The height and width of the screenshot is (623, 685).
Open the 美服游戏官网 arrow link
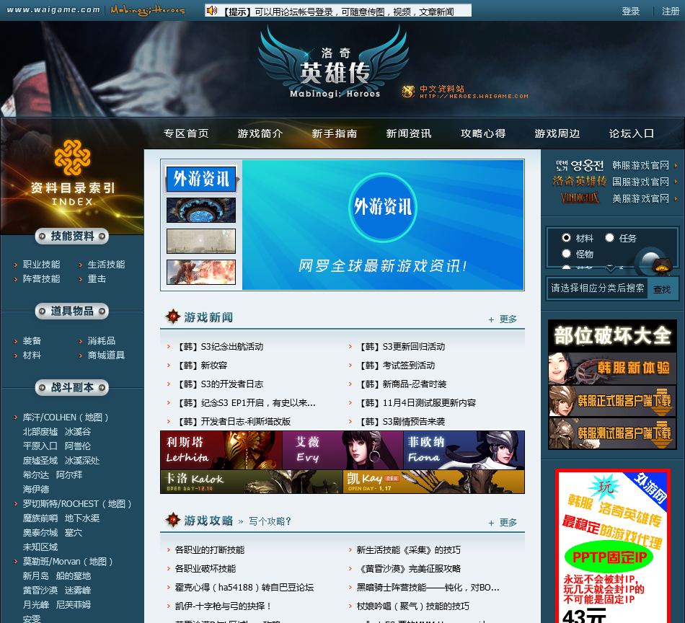pyautogui.click(x=645, y=199)
